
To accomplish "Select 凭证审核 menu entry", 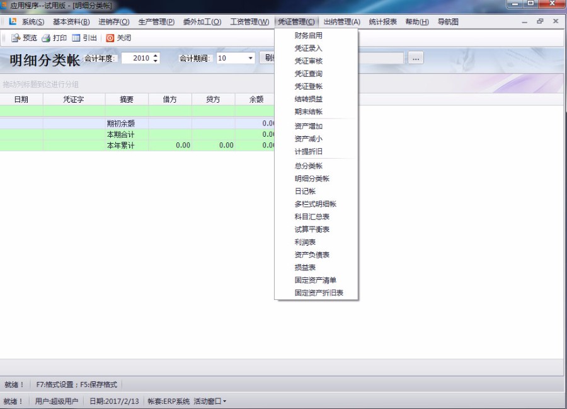I will pyautogui.click(x=316, y=60).
